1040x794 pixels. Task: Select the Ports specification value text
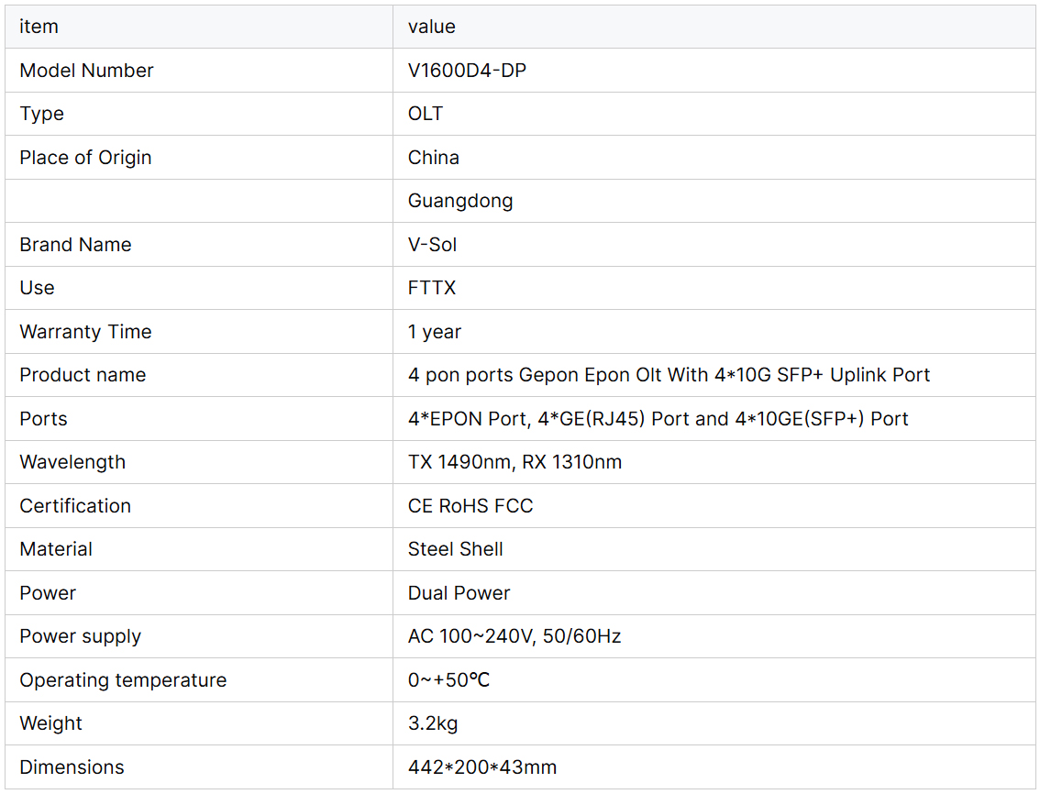tap(658, 419)
